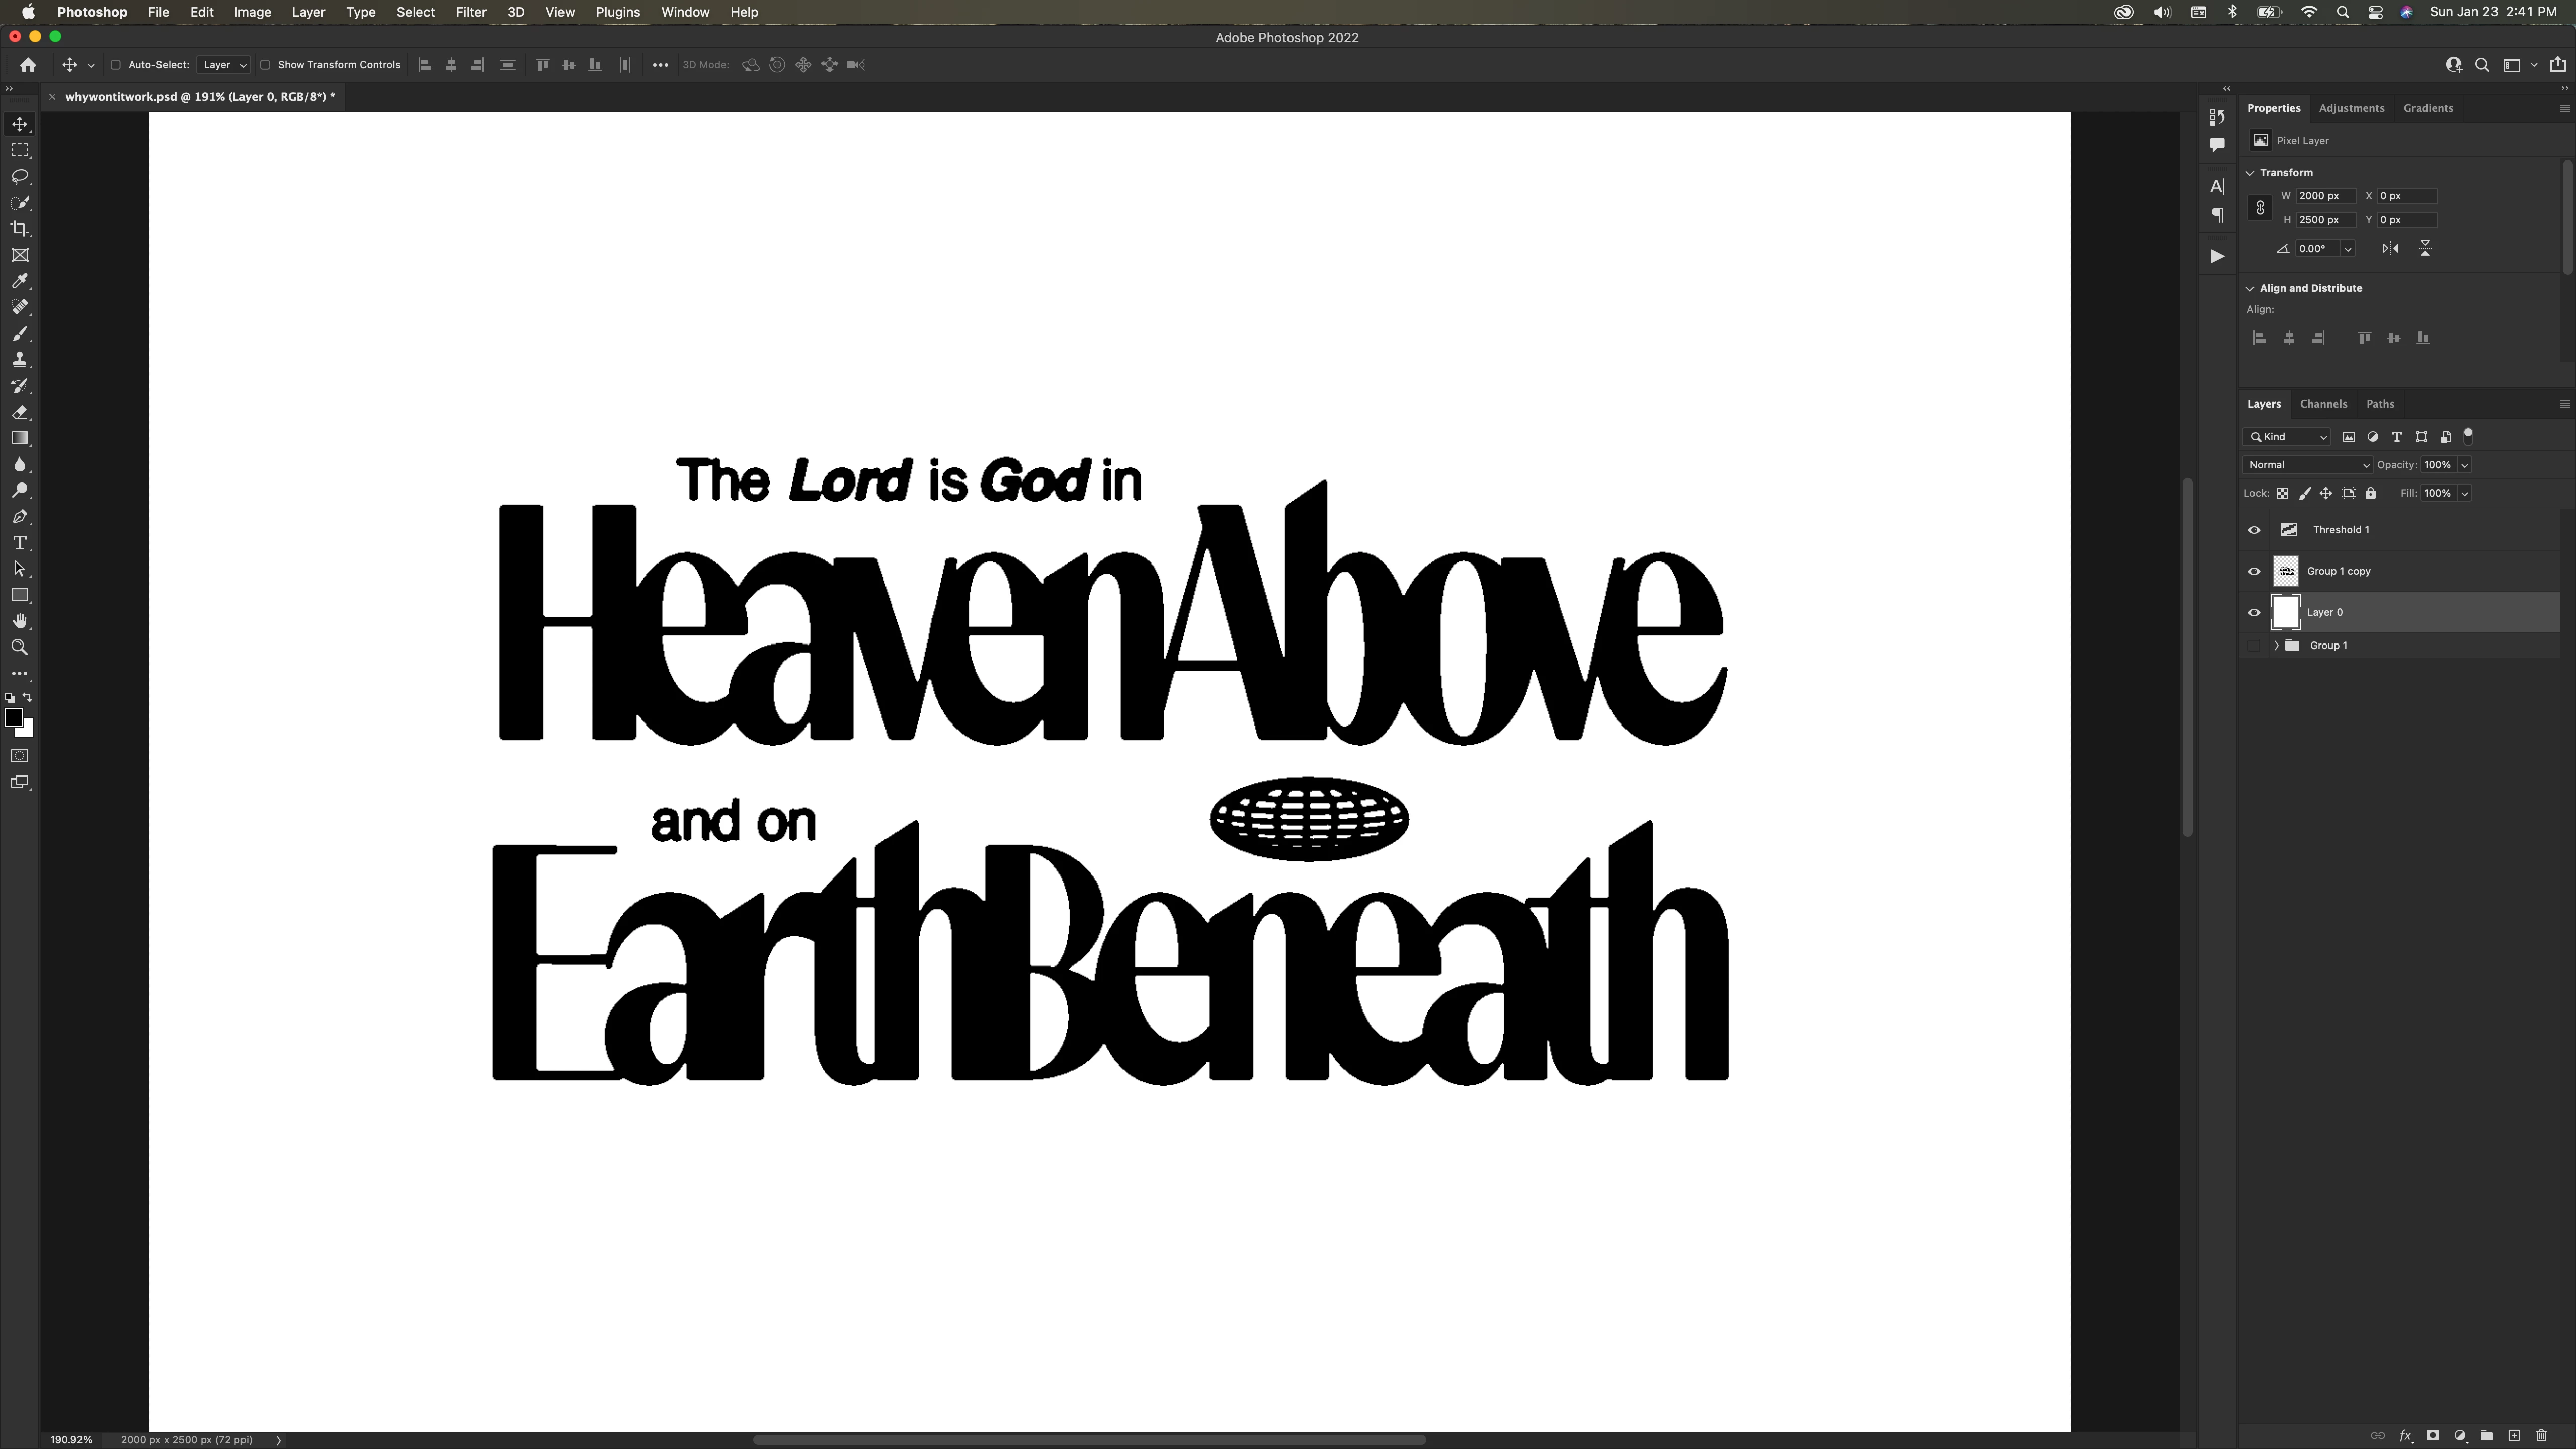Screen dimensions: 2576x1449
Task: Select the Lasso tool
Action: click(20, 177)
